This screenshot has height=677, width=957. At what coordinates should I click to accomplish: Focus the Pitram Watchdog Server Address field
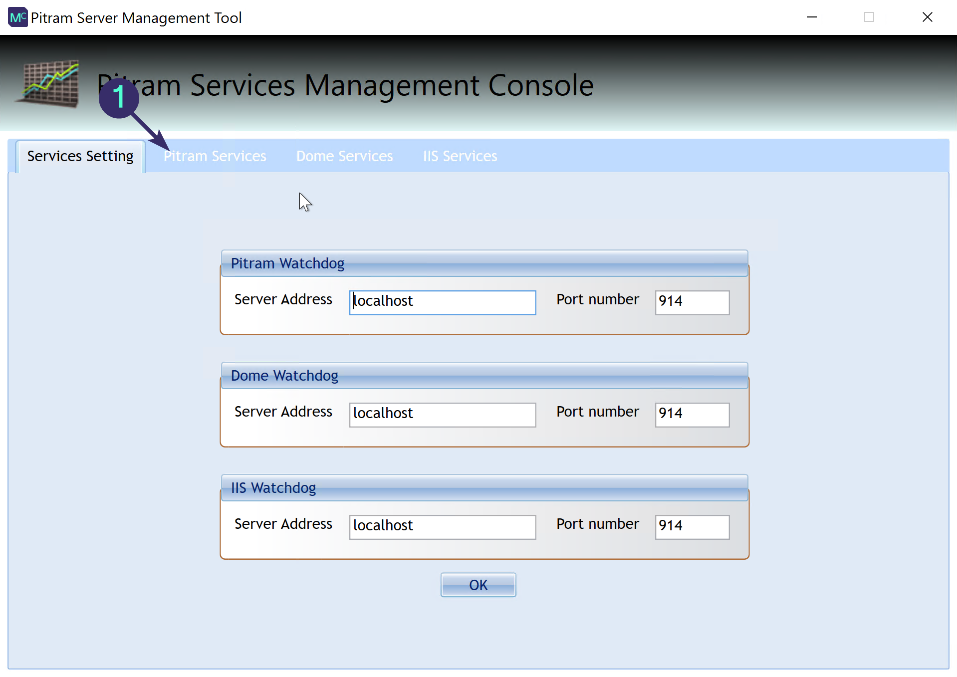[442, 302]
